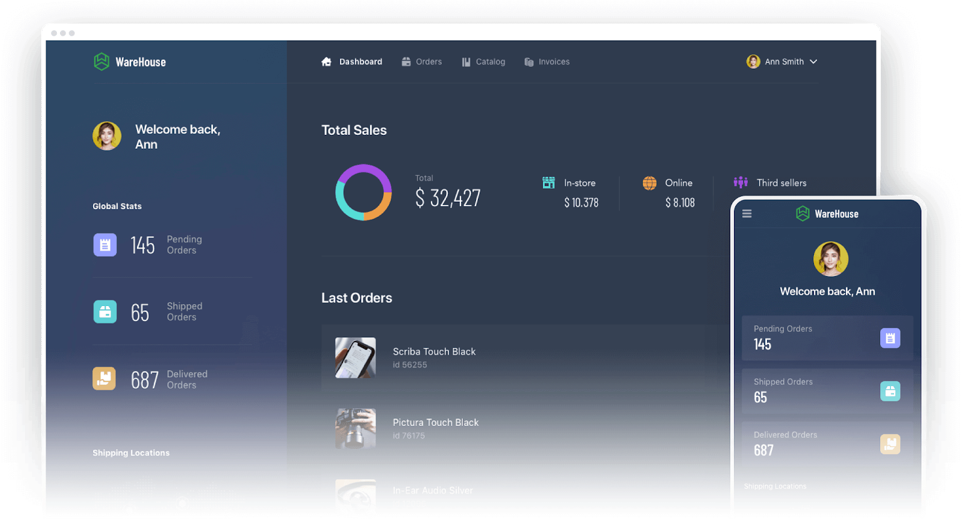Click the Online $ 8.108 amount
The height and width of the screenshot is (519, 962).
[x=680, y=202]
